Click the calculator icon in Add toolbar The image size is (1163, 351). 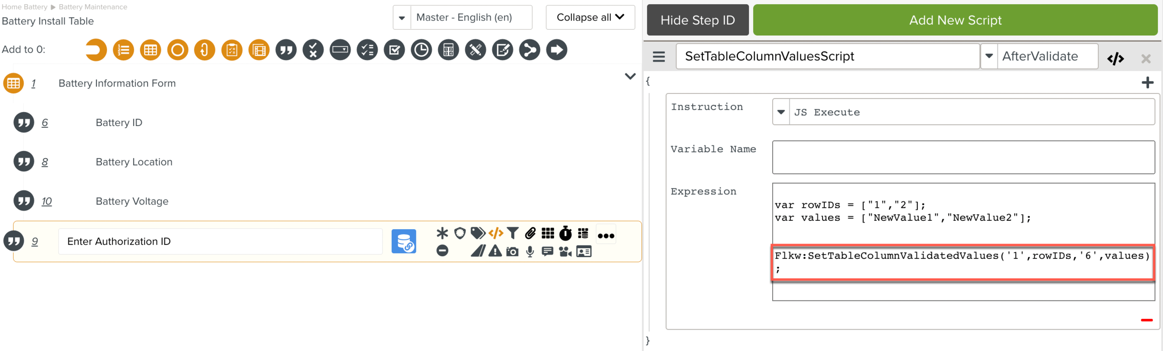coord(448,50)
